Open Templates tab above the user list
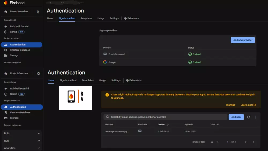The height and width of the screenshot is (151, 268). click(x=88, y=80)
